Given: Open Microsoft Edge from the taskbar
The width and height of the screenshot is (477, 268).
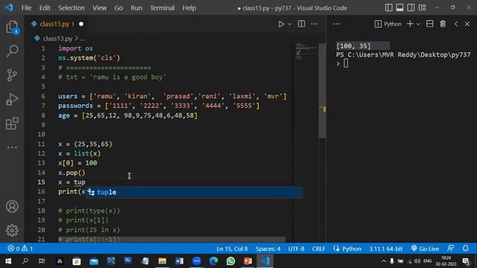Looking at the screenshot, I should click(214, 261).
